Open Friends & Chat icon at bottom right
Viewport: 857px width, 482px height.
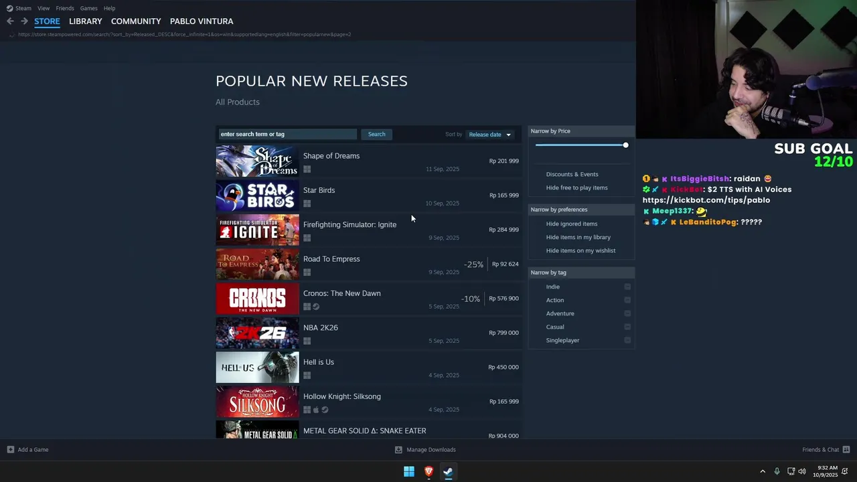click(x=846, y=450)
